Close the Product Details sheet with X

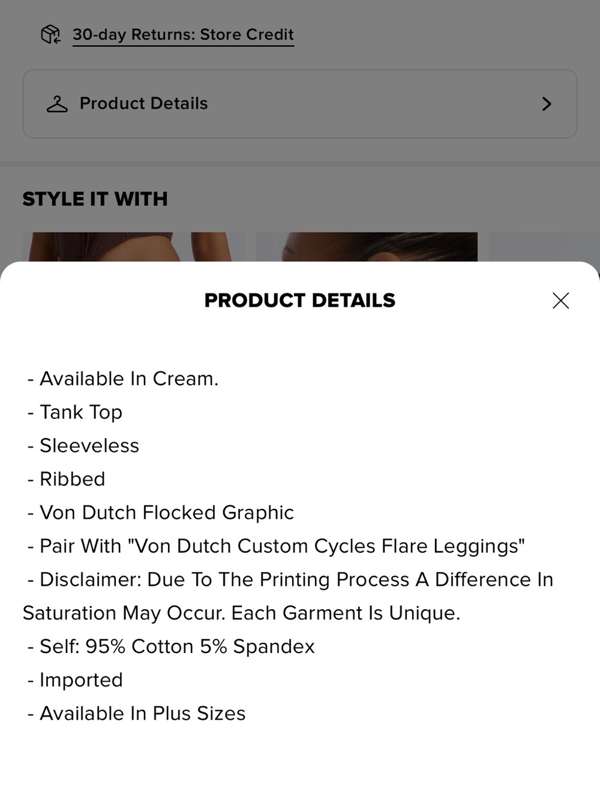pos(560,301)
